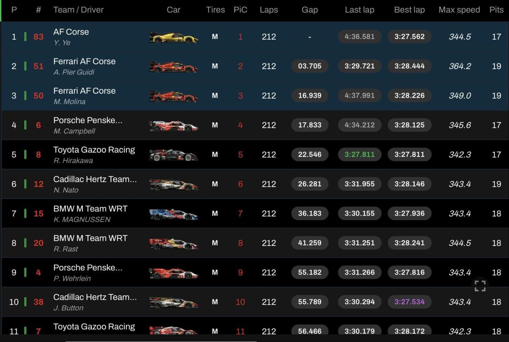Click the fullscreen expand icon

pyautogui.click(x=480, y=286)
